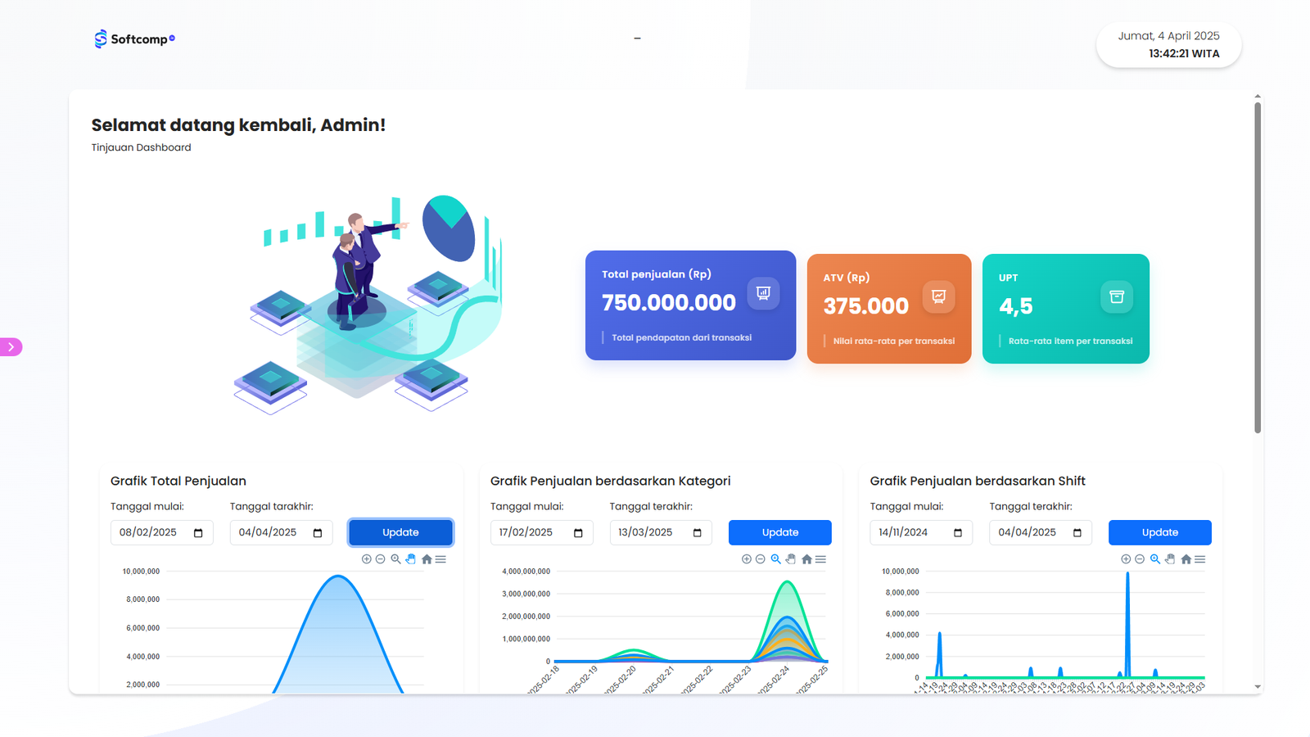Open the Total Penjualan chart hamburger menu
The image size is (1310, 737).
tap(441, 559)
